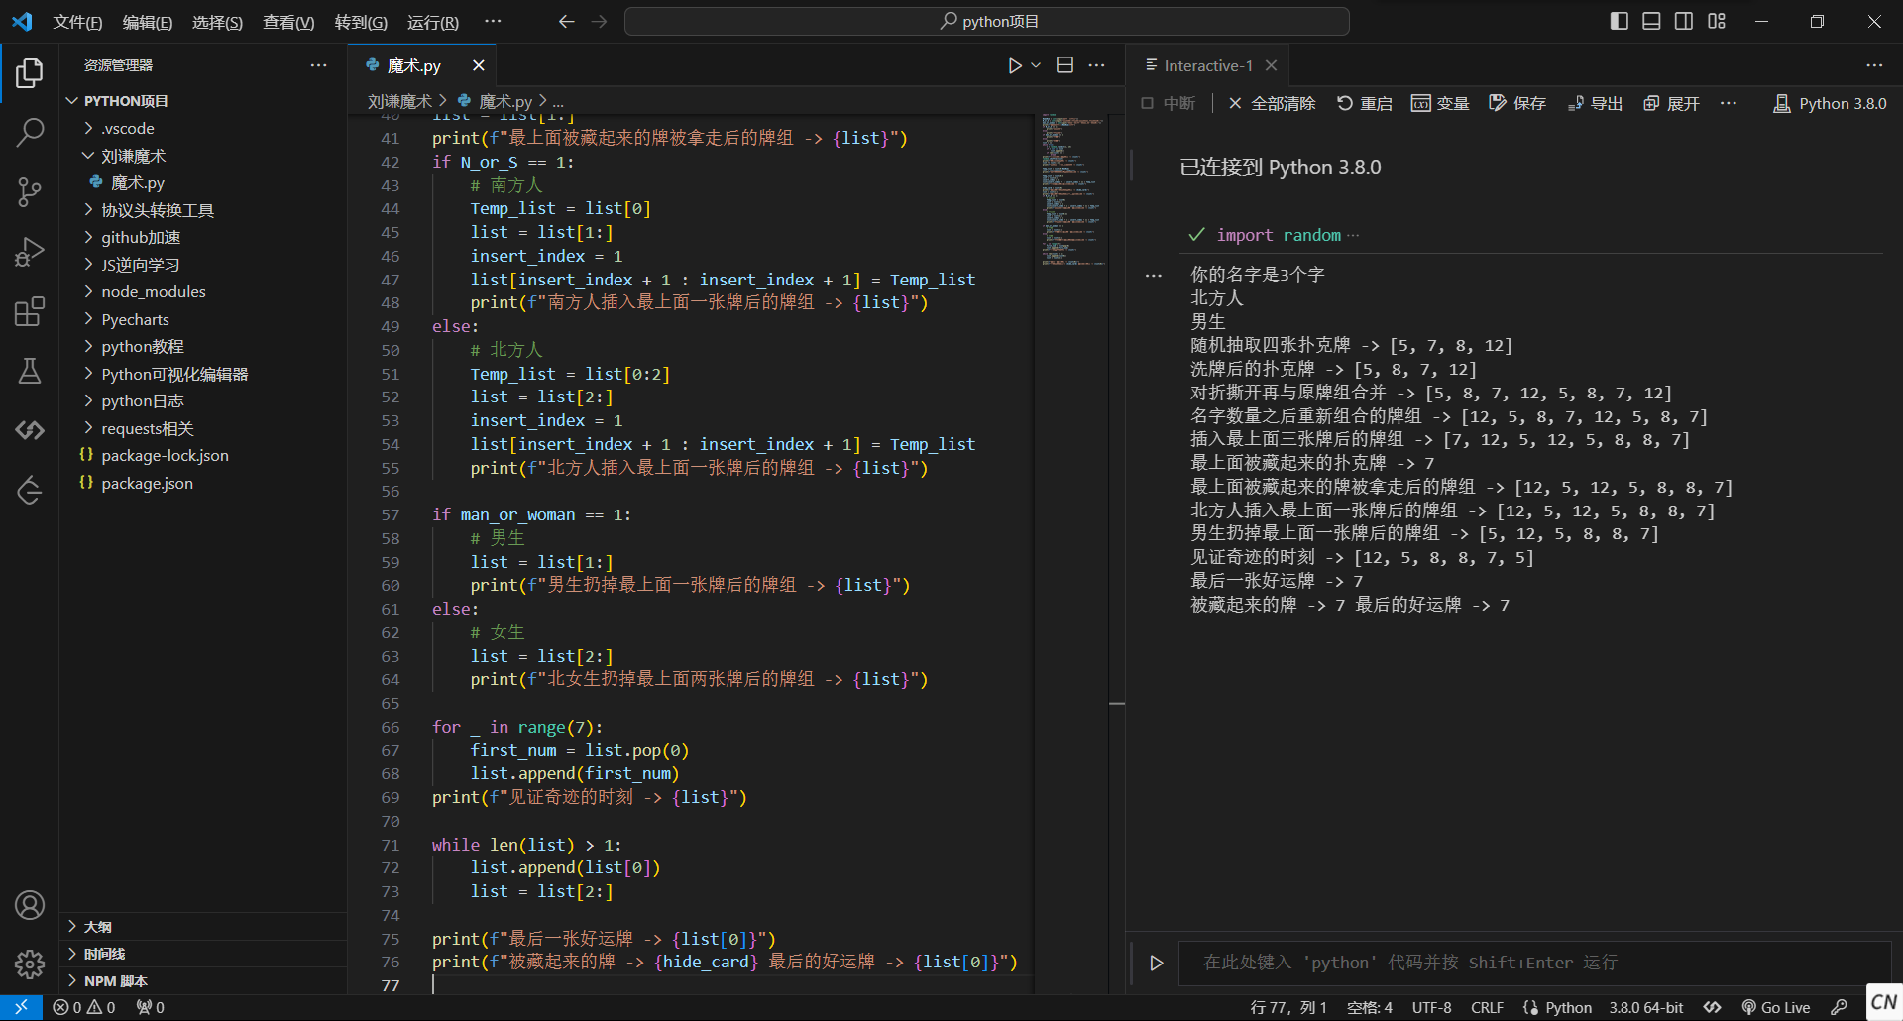
Task: Go back in navigation history
Action: point(566,21)
